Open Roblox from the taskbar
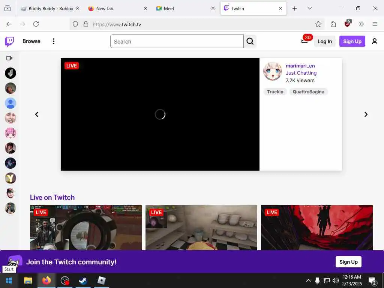Screen dimensions: 384x288 pos(101,280)
